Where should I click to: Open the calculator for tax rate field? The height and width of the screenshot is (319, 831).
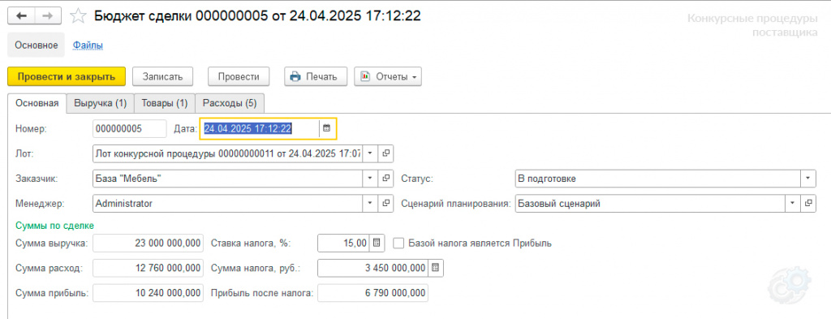coord(377,244)
